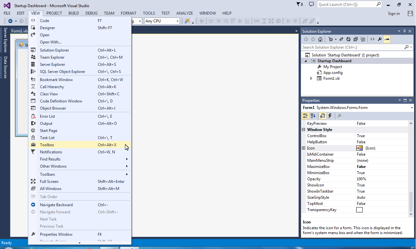Expand the Icon property row
Image resolution: width=416 pixels, height=249 pixels.
(304, 148)
